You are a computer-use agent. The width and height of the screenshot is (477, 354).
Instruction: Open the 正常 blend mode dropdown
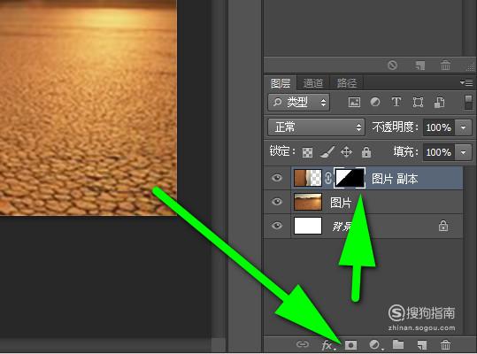[317, 127]
